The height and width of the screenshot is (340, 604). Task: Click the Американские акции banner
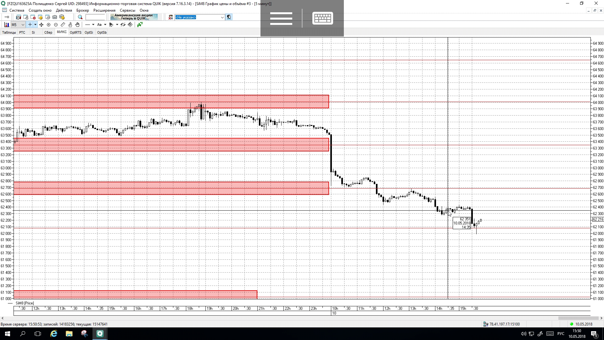click(x=134, y=17)
